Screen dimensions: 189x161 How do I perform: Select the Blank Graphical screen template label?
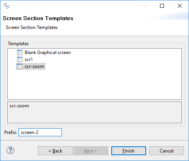pos(48,53)
